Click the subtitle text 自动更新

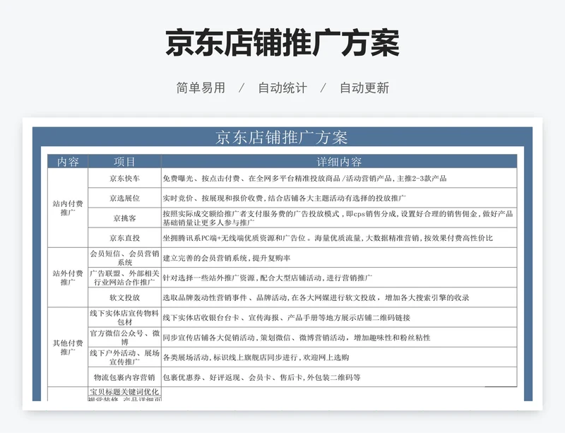[x=364, y=88]
